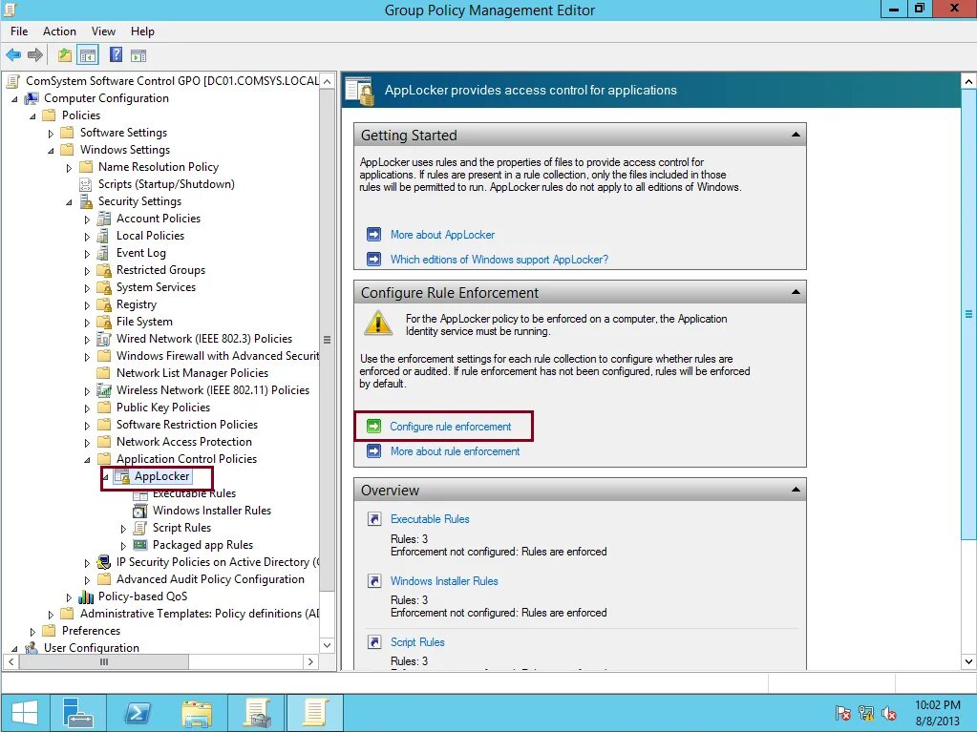Screen dimensions: 977x732
Task: Expand the Local Policies tree node
Action: click(87, 237)
